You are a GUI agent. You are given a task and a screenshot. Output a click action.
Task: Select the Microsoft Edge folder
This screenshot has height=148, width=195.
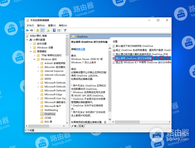coord(53,94)
